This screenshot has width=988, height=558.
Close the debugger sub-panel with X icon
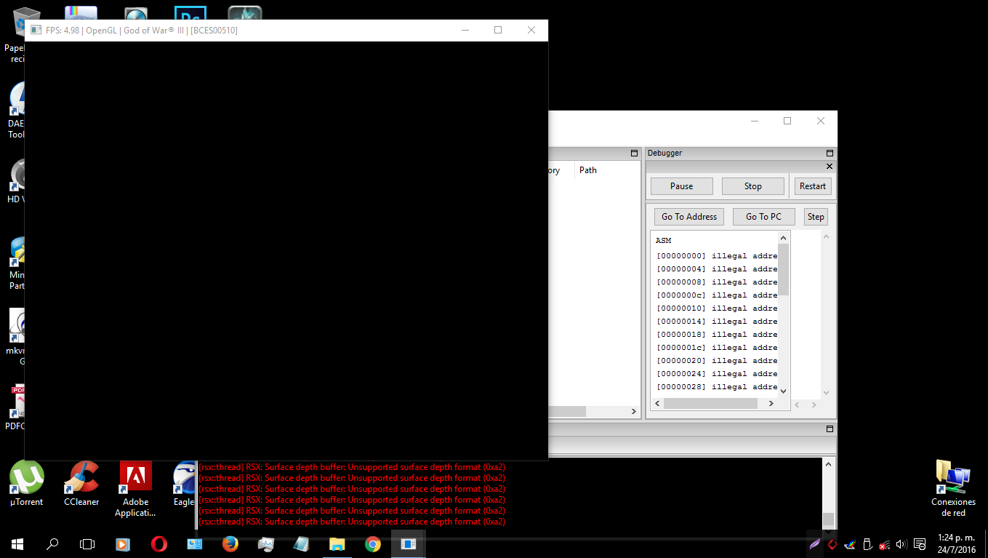click(x=830, y=167)
